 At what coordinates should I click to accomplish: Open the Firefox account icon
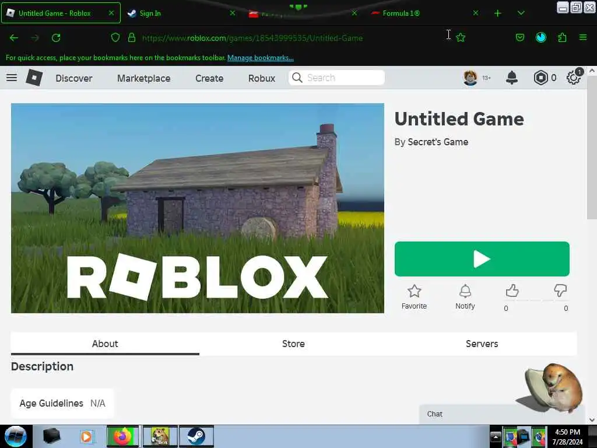point(541,37)
